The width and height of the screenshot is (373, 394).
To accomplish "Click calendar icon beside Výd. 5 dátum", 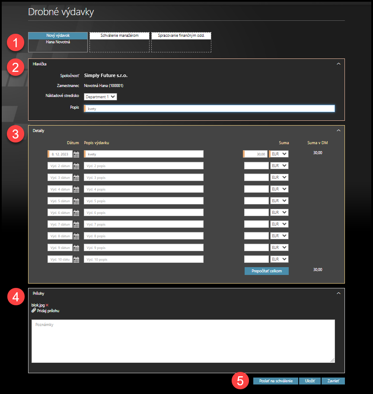I will tap(77, 201).
